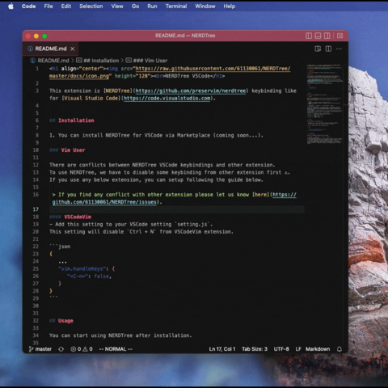This screenshot has height=388, width=388.
Task: Open the Edit menu
Action: (x=66, y=6)
